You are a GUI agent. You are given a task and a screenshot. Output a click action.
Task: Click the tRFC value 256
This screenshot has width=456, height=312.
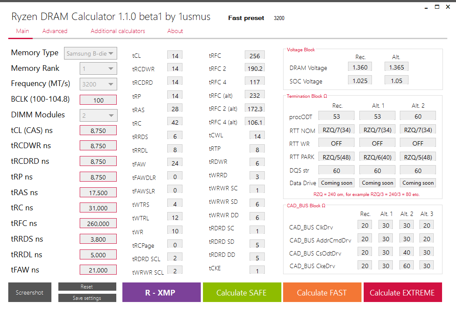(x=255, y=56)
